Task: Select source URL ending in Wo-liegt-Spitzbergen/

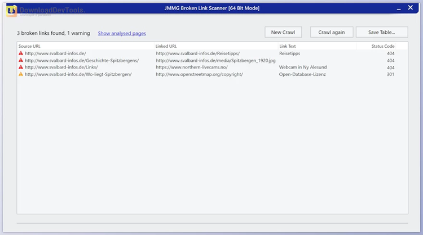Action: [x=78, y=74]
